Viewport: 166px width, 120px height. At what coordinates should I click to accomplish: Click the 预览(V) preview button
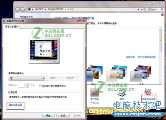pos(71,78)
